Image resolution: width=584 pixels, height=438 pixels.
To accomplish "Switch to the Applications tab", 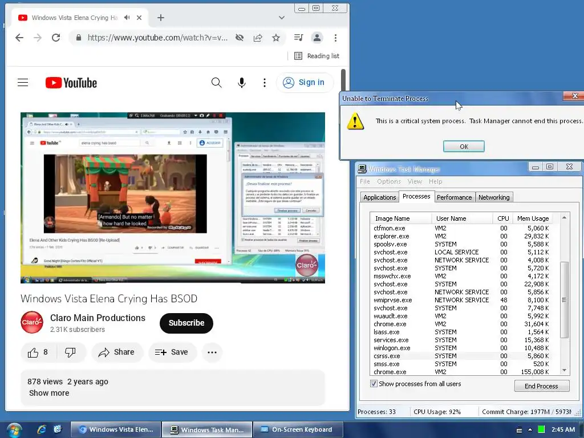I will pos(379,197).
